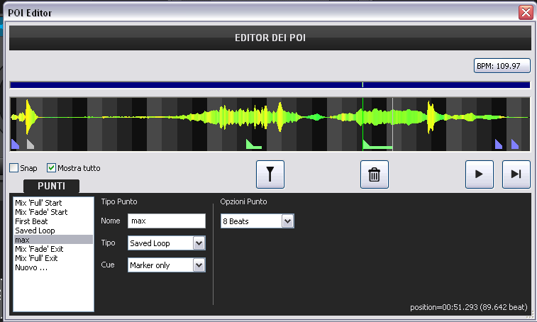Enable the Snap checkbox
Image resolution: width=537 pixels, height=322 pixels.
[x=14, y=168]
